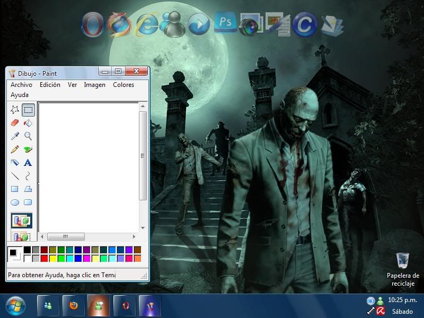The width and height of the screenshot is (424, 318).
Task: Select the Magnifier tool
Action: pyautogui.click(x=28, y=136)
